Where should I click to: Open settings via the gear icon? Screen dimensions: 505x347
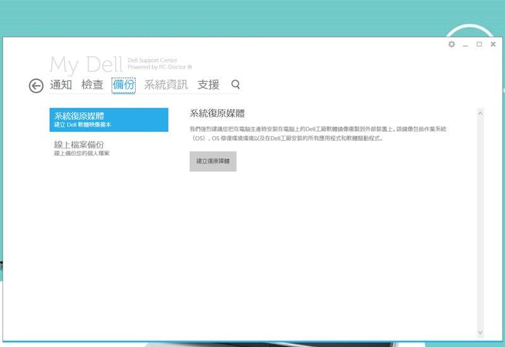451,45
